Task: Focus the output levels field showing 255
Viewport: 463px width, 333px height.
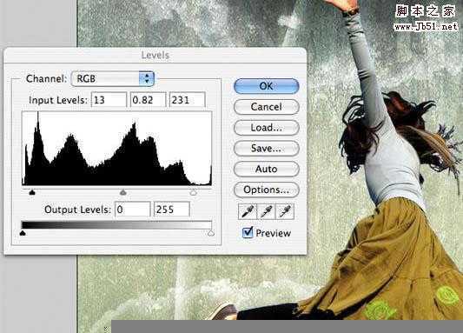Action: pos(172,210)
